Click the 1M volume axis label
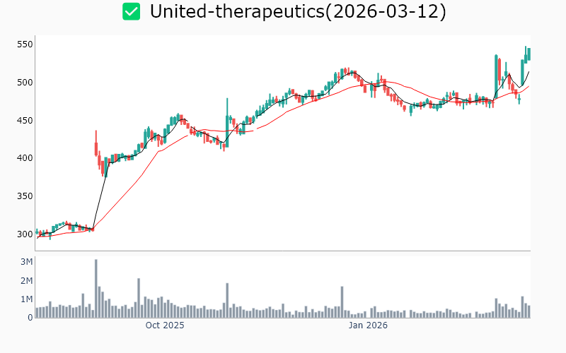 (x=26, y=299)
